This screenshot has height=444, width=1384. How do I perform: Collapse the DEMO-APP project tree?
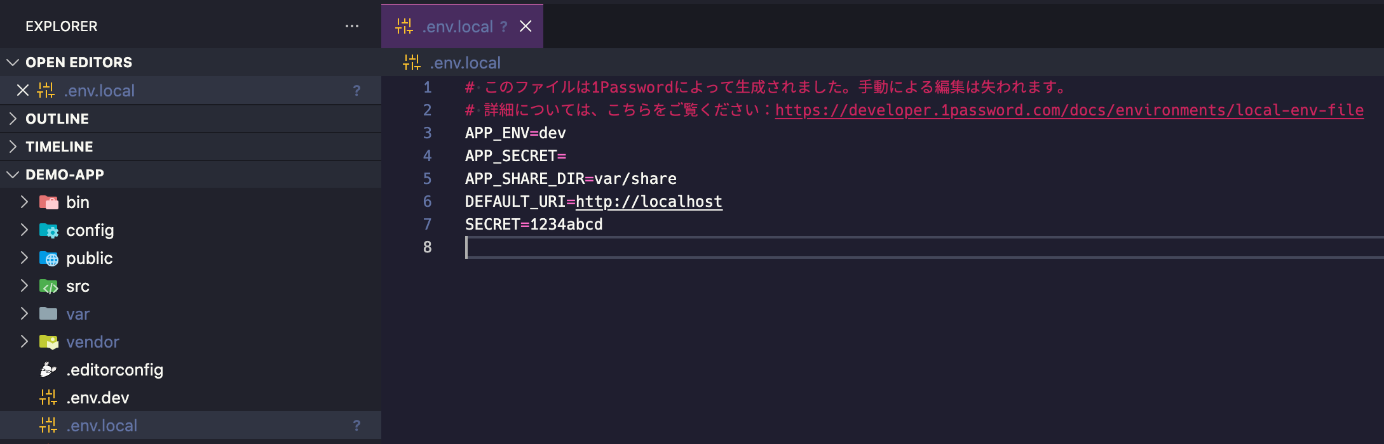pyautogui.click(x=13, y=174)
